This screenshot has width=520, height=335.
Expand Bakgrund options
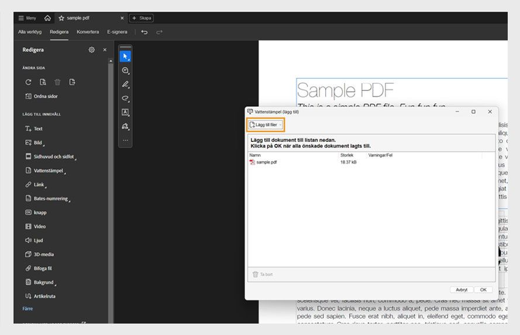[x=40, y=282]
